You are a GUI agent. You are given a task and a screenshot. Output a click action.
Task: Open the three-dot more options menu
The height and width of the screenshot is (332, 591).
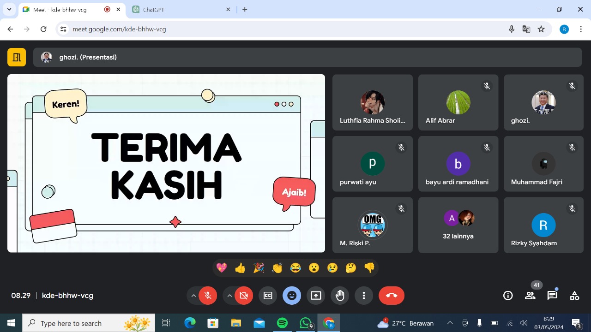364,296
